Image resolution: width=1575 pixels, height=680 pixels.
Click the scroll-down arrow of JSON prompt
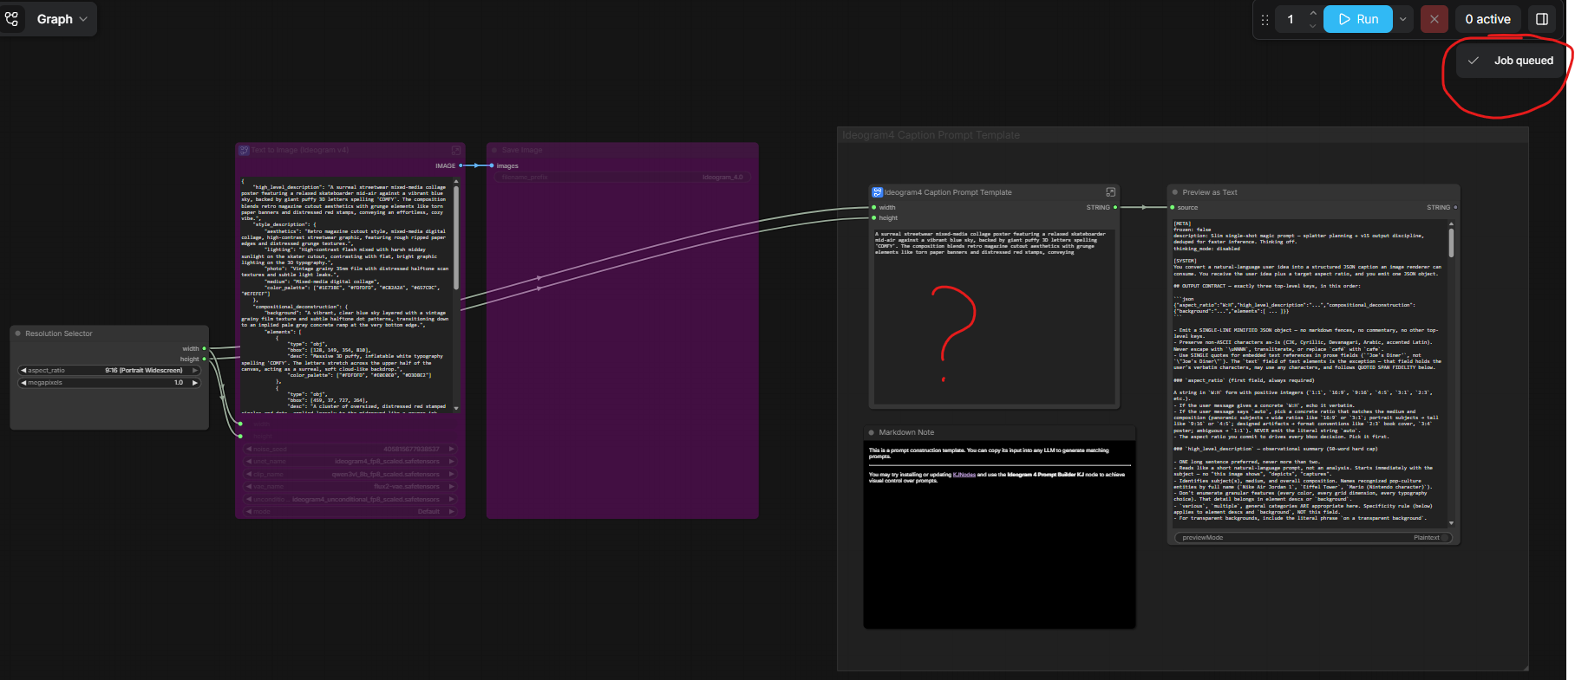456,408
